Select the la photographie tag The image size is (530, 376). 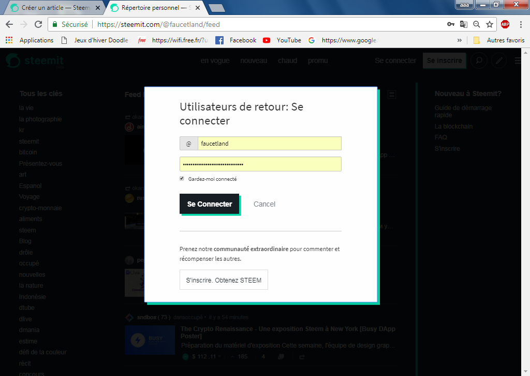pos(40,119)
